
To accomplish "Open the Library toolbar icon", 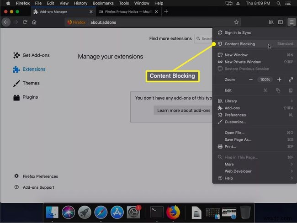I will [271, 22].
